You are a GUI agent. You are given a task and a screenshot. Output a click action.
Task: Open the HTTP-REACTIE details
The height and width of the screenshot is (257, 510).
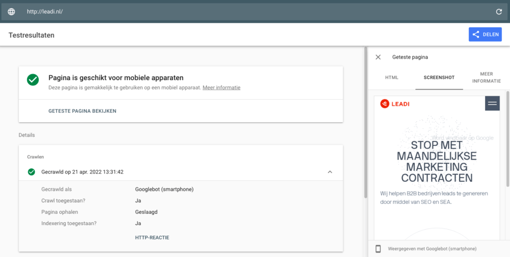click(x=152, y=238)
